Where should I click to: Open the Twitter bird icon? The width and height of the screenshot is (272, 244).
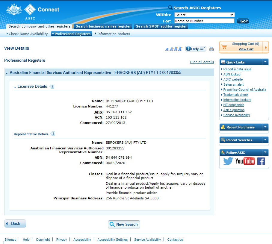click(228, 161)
